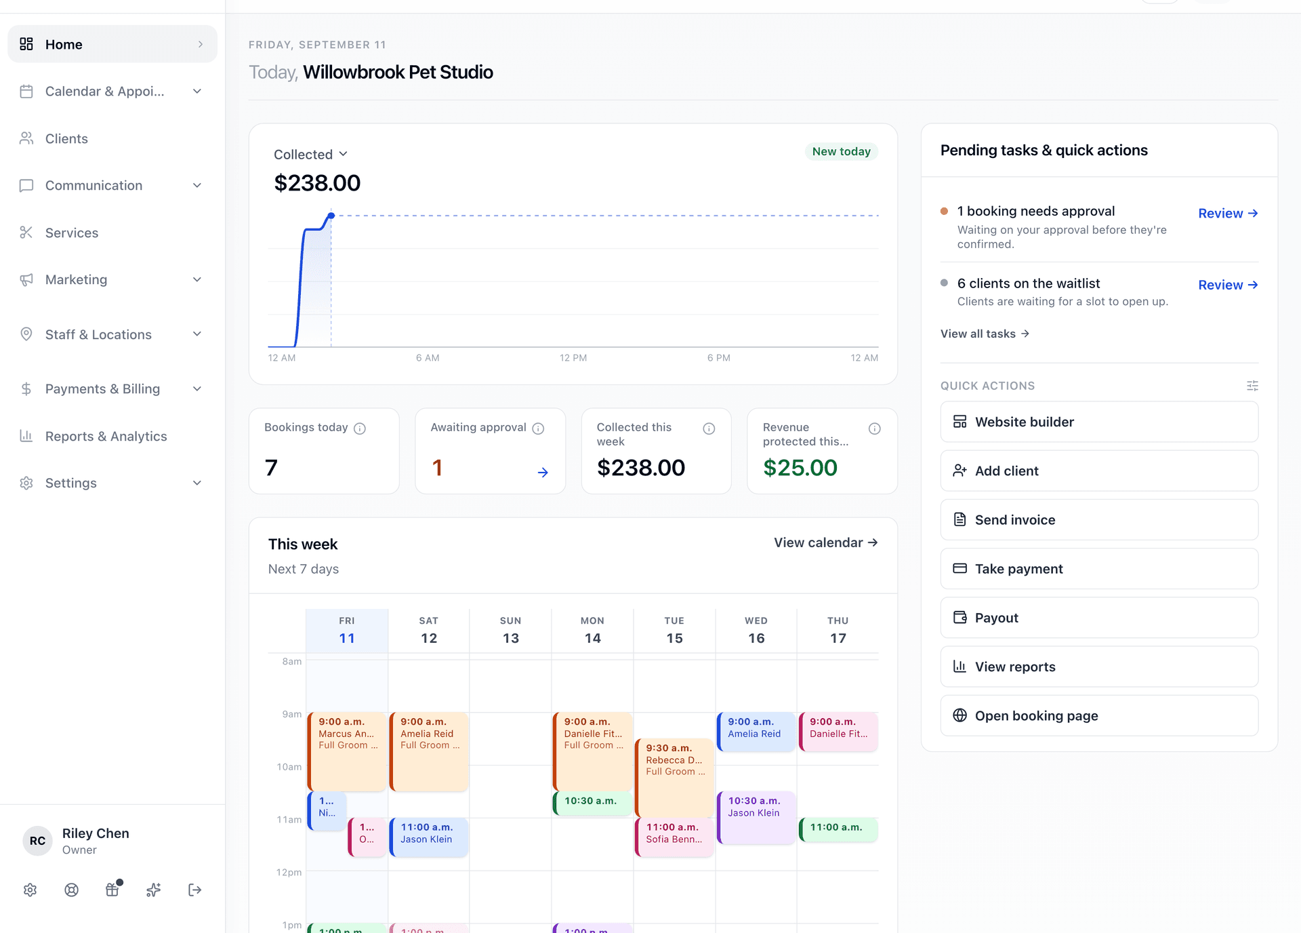This screenshot has height=933, width=1301.
Task: Show info for Collected this week
Action: point(709,429)
